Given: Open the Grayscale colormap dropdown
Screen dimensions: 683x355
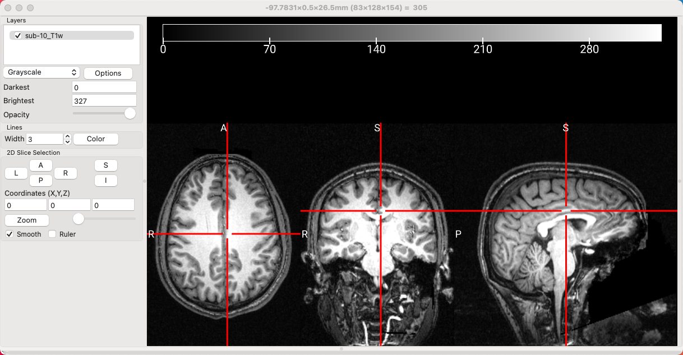Looking at the screenshot, I should (42, 72).
